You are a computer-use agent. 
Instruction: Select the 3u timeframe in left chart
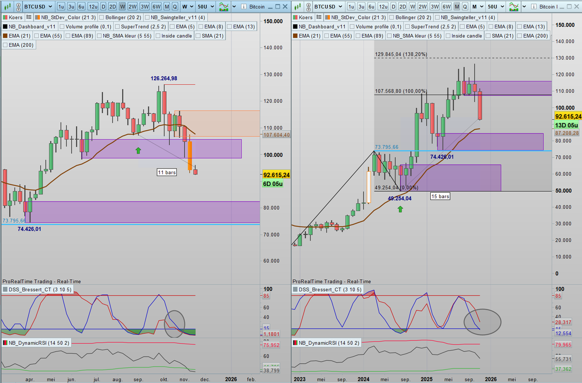(x=71, y=7)
